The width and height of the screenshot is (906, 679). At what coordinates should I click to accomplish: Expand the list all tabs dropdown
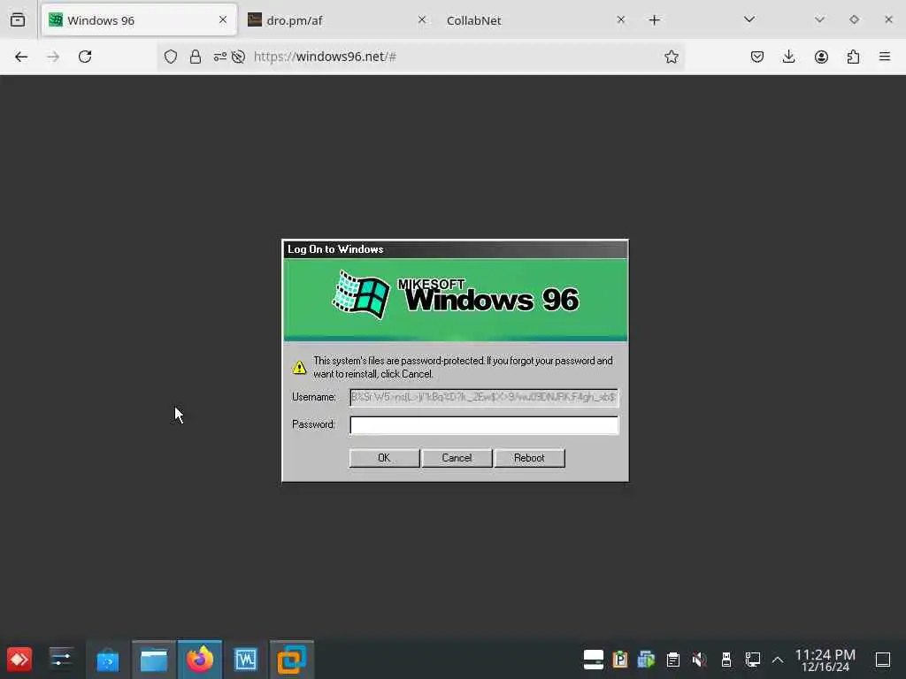click(749, 19)
